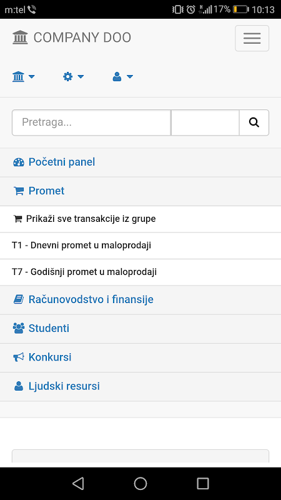Viewport: 281px width, 500px height.
Task: Focus the Pretraga search field
Action: (x=91, y=122)
